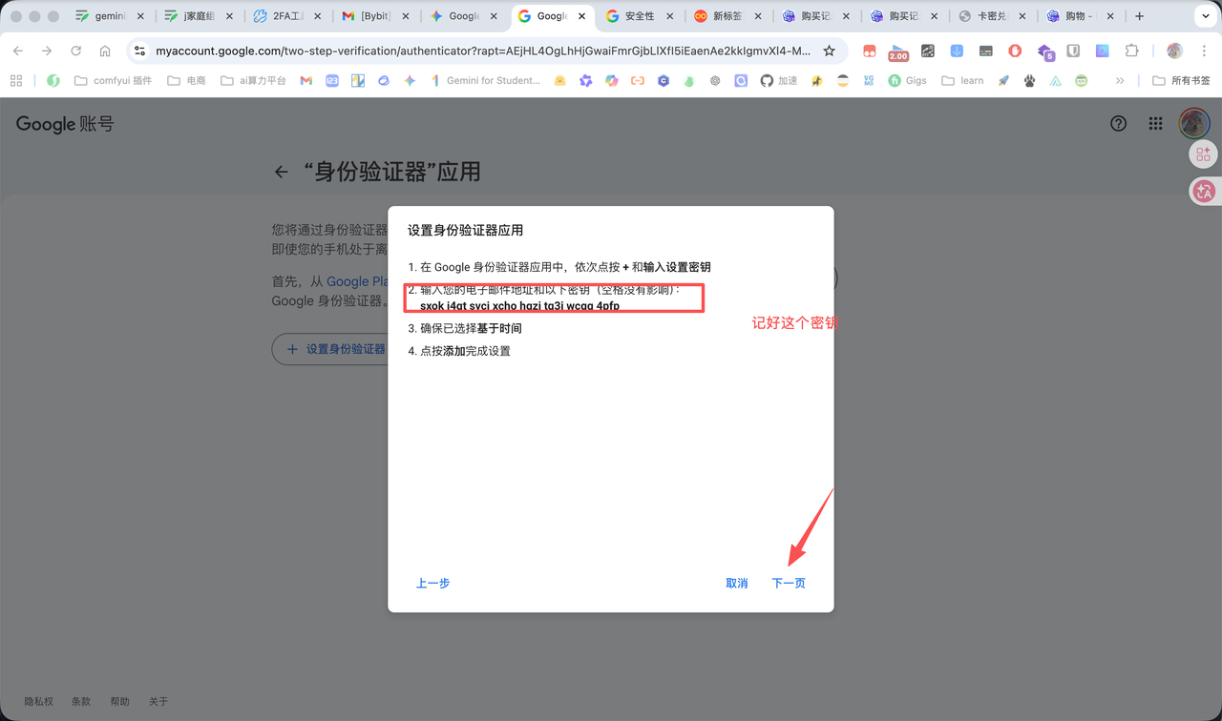Click the 下一页 button in dialog
The width and height of the screenshot is (1222, 721).
(788, 583)
